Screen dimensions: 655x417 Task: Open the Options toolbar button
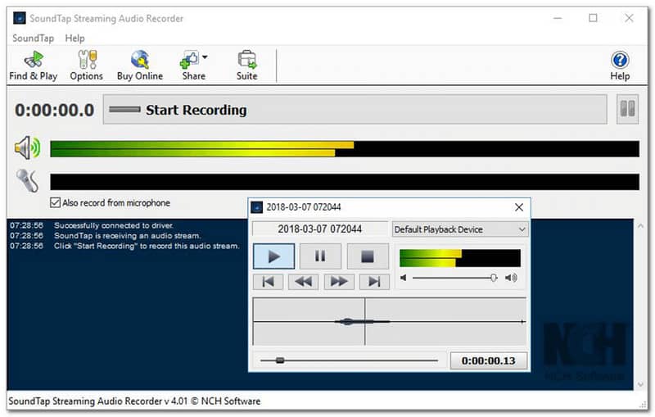click(87, 66)
